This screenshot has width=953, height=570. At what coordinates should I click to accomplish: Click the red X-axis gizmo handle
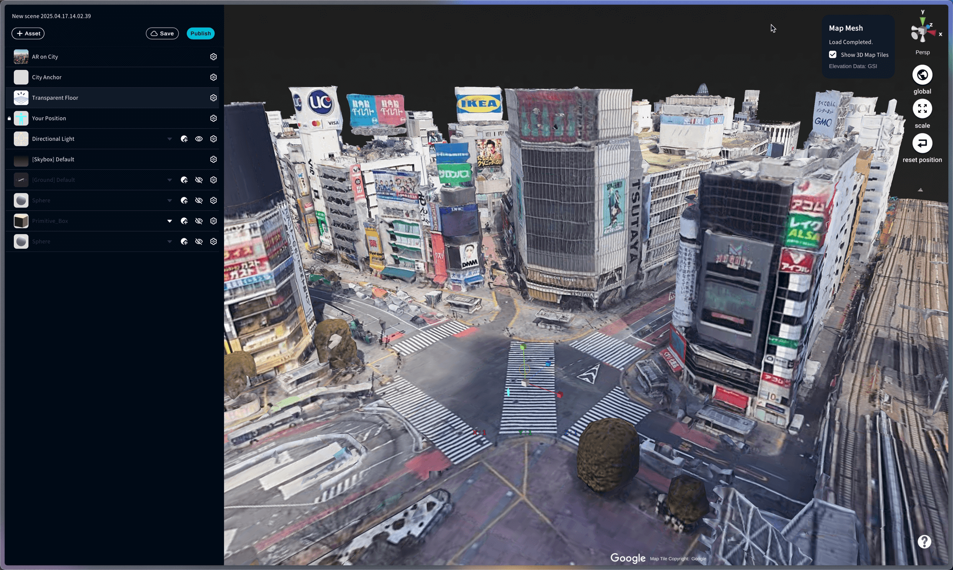point(560,395)
